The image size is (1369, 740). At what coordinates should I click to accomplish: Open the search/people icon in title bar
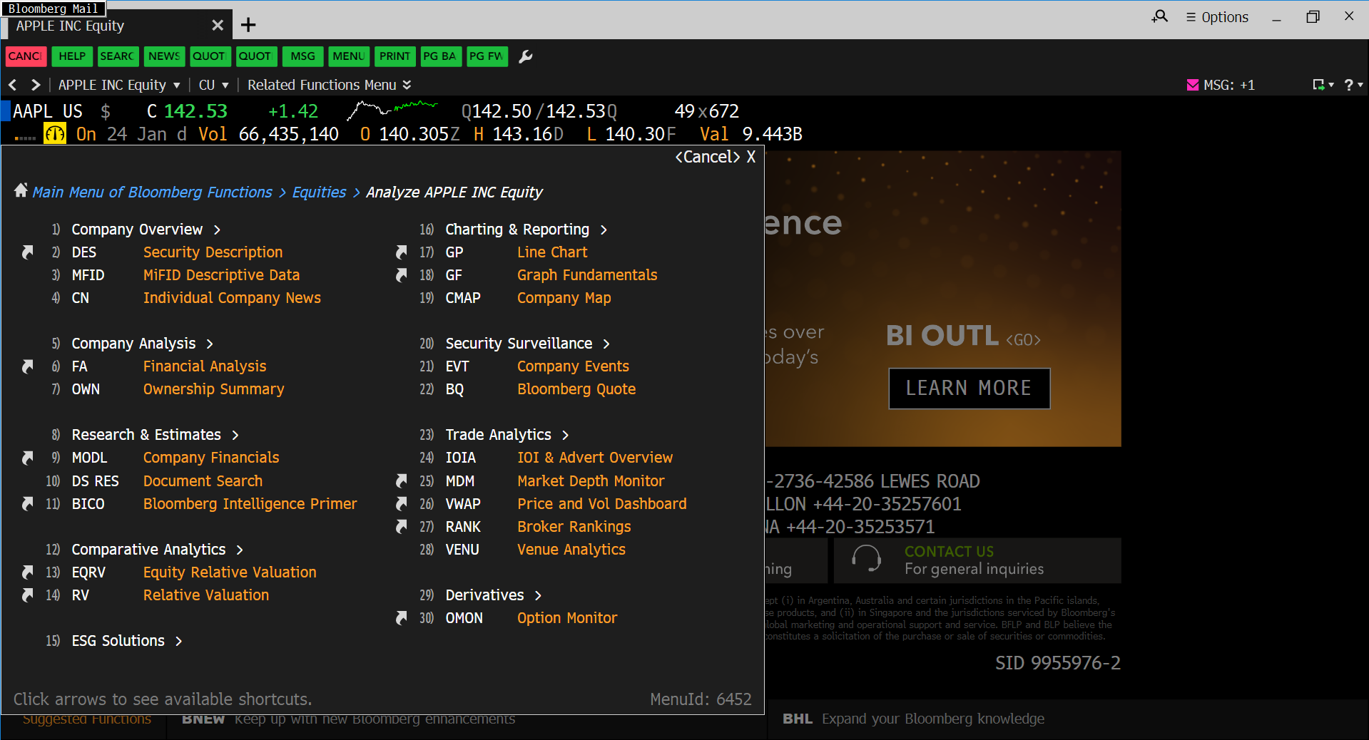(1160, 16)
